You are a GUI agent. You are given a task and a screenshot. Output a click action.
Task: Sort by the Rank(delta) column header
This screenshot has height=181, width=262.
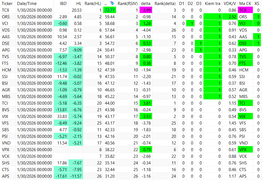point(165,3)
